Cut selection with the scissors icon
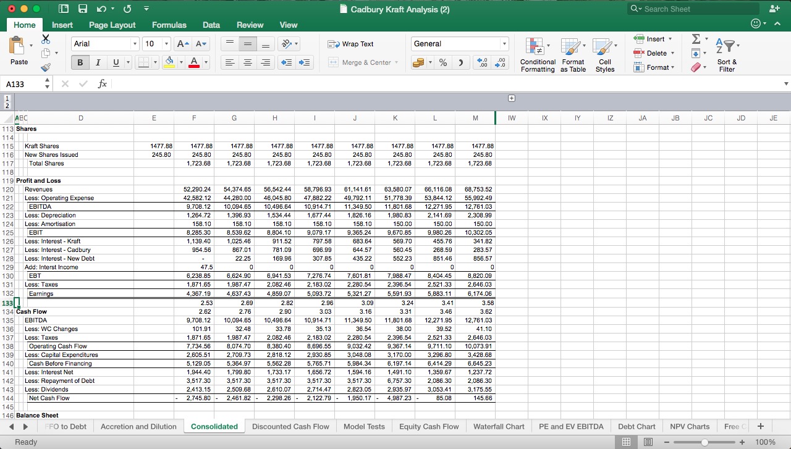The height and width of the screenshot is (449, 791). click(46, 39)
